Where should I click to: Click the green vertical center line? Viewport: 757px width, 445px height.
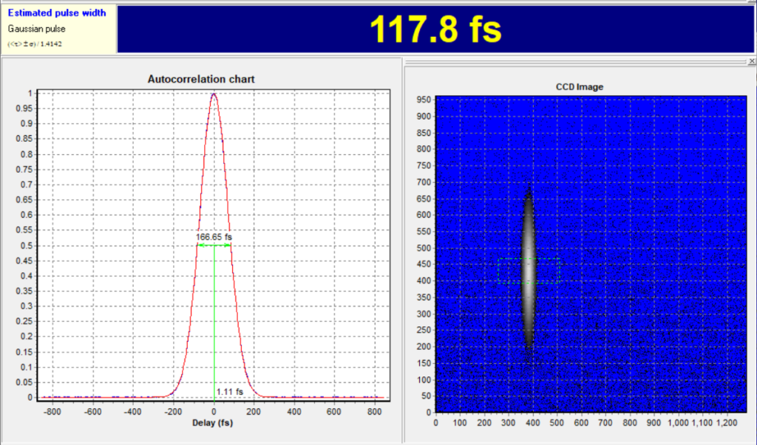tap(214, 323)
